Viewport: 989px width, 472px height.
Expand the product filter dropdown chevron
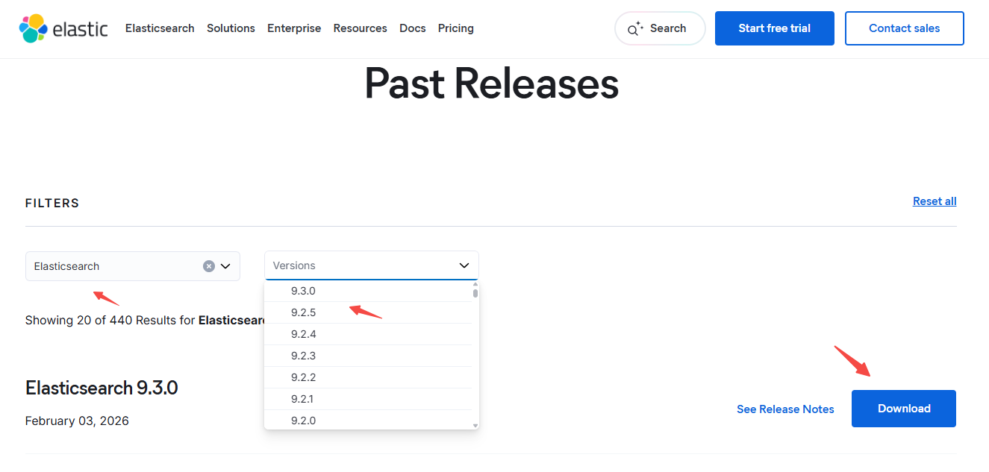click(x=226, y=266)
